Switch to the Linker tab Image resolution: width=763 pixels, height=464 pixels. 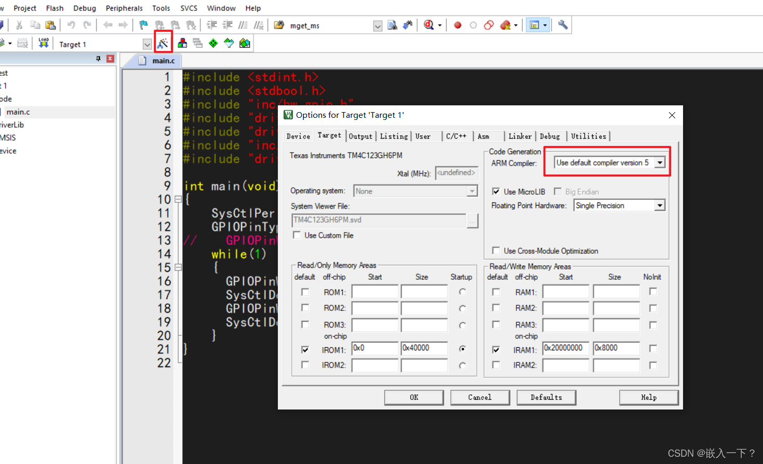(x=520, y=136)
